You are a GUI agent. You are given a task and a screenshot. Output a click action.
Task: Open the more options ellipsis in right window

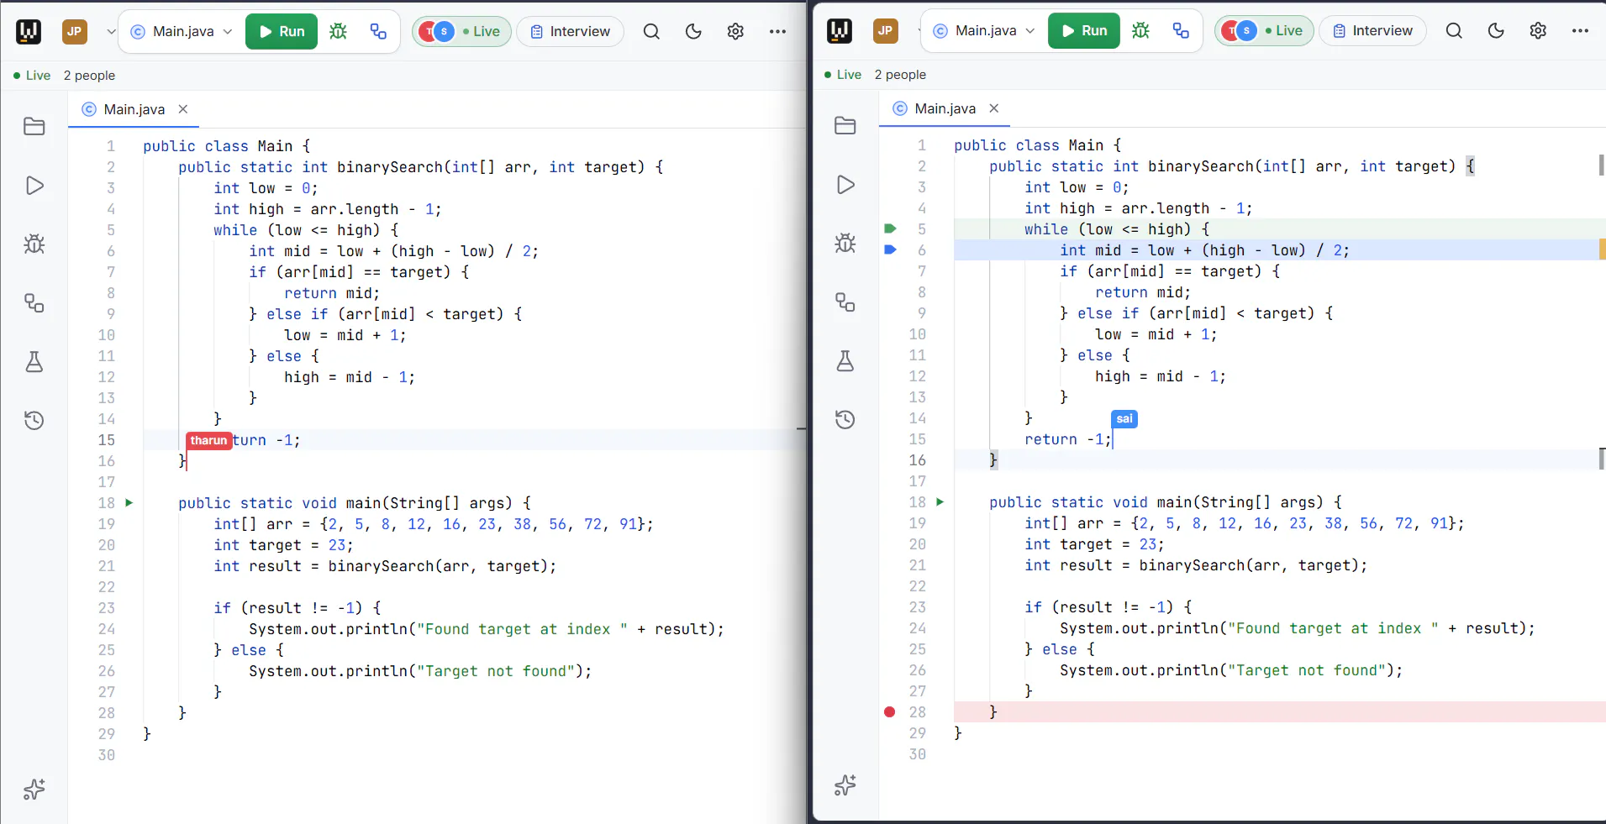(x=1580, y=30)
